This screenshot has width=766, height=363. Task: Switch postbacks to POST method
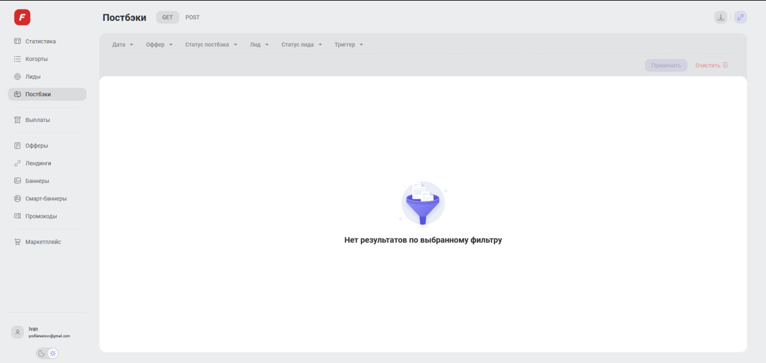tap(193, 17)
